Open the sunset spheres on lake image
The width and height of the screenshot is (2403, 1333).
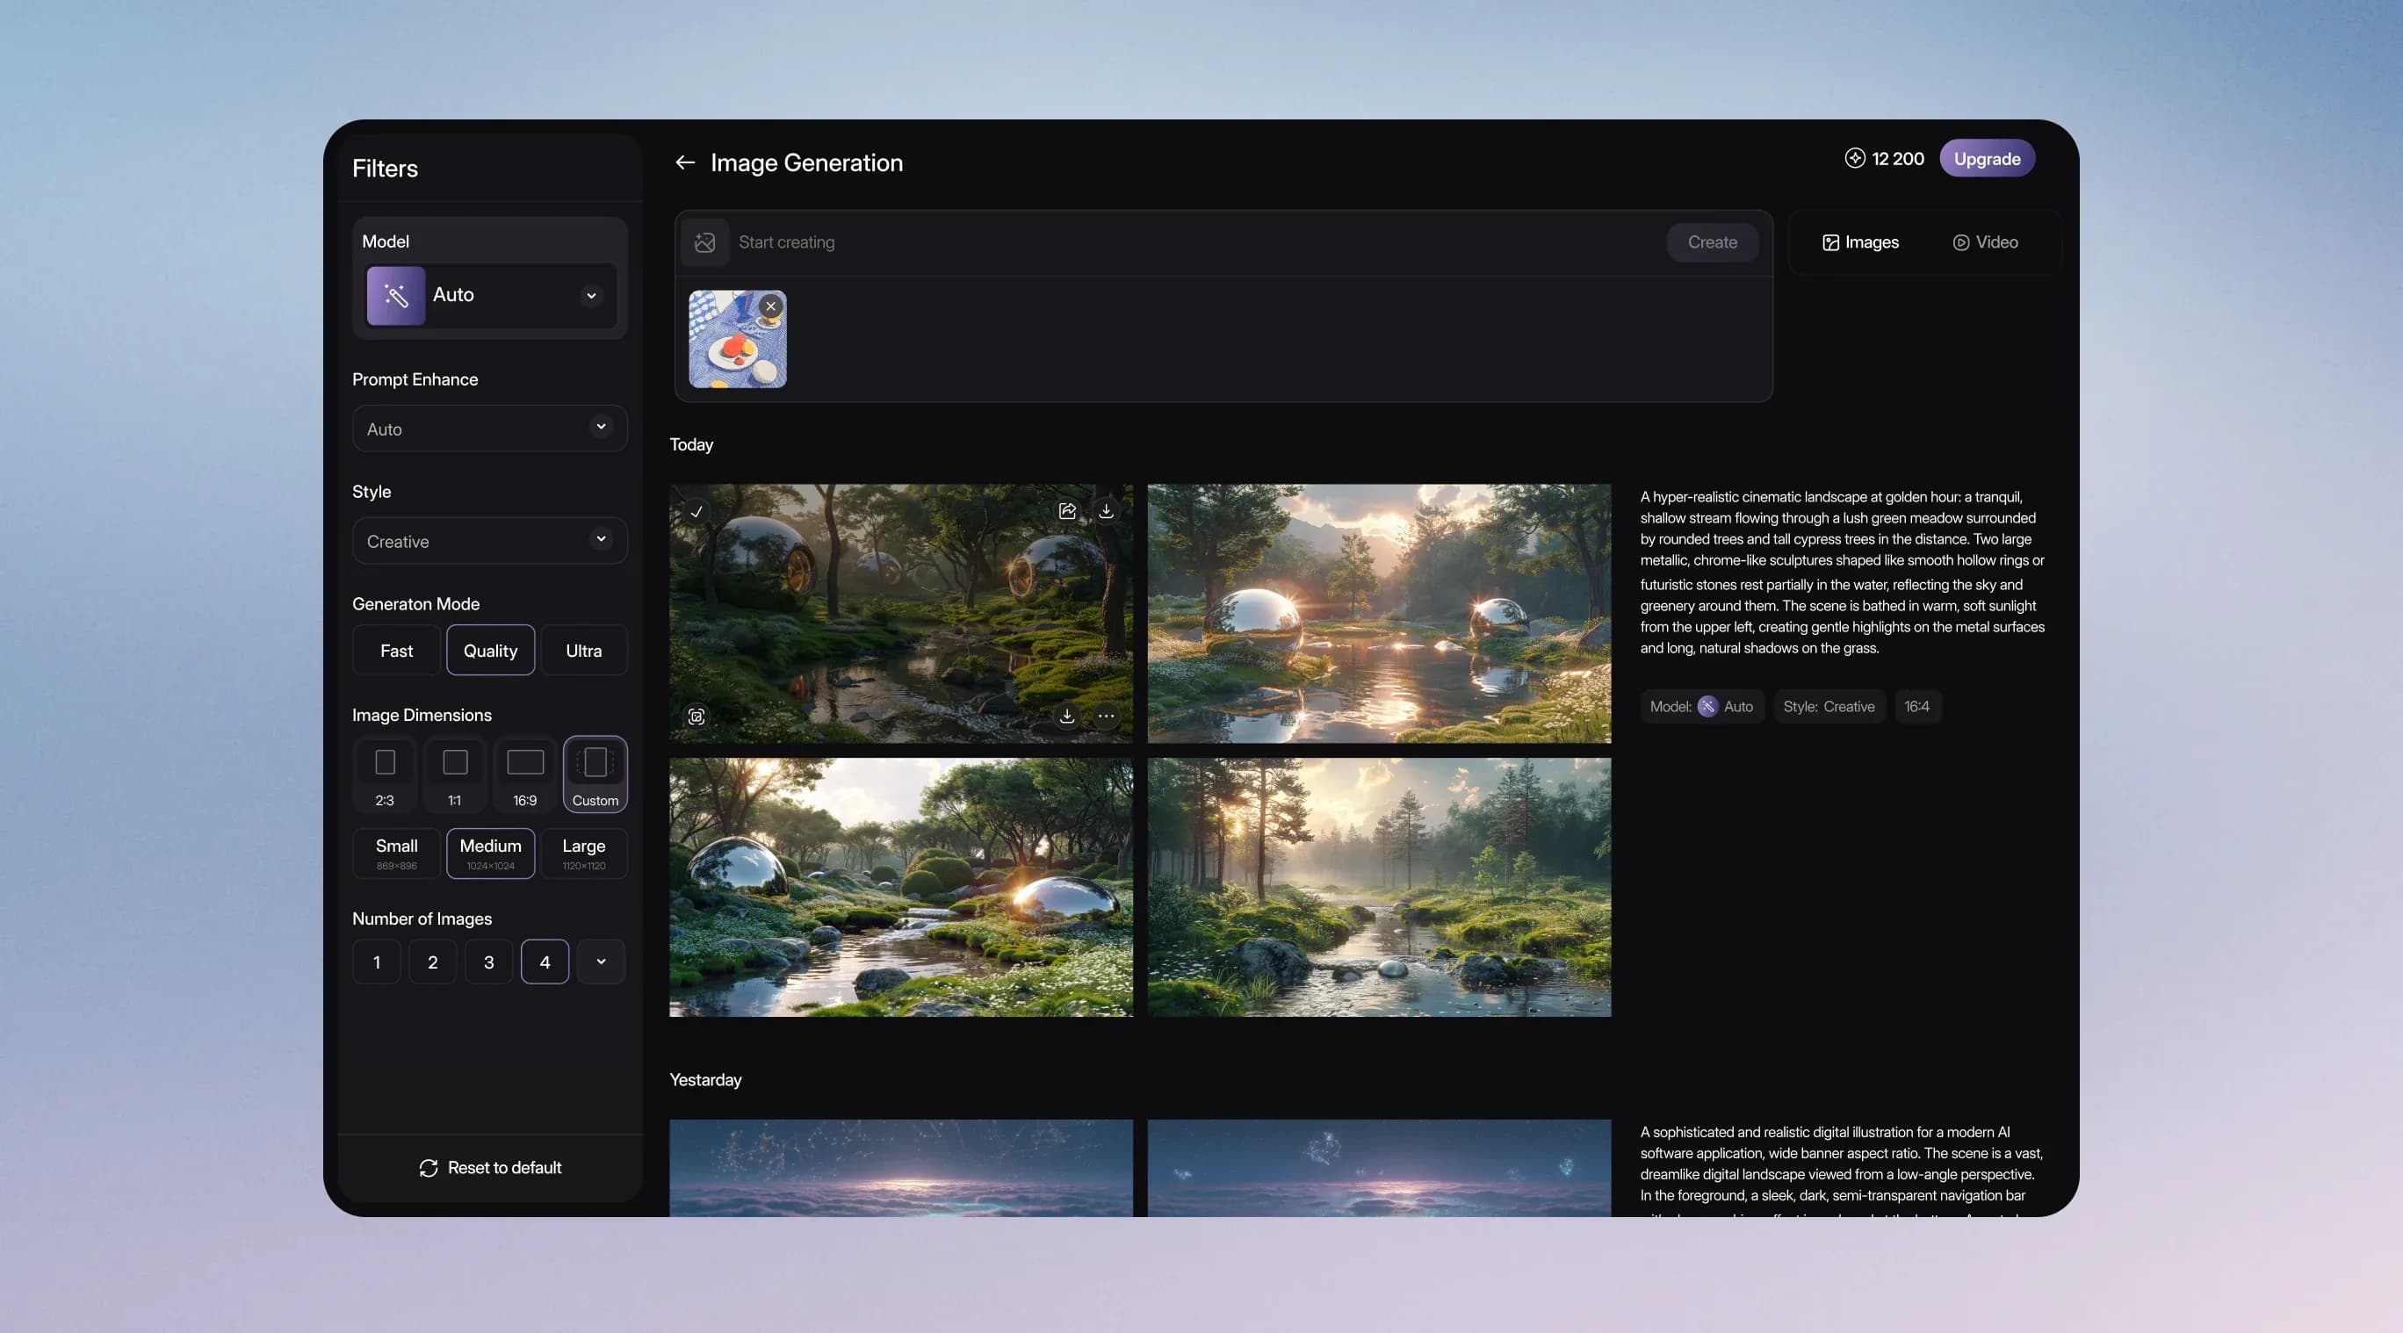tap(1379, 613)
